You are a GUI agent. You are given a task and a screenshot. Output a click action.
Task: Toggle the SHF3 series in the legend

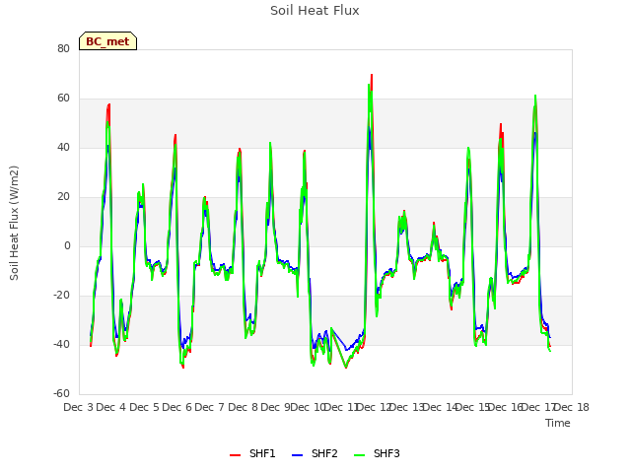pos(377,453)
